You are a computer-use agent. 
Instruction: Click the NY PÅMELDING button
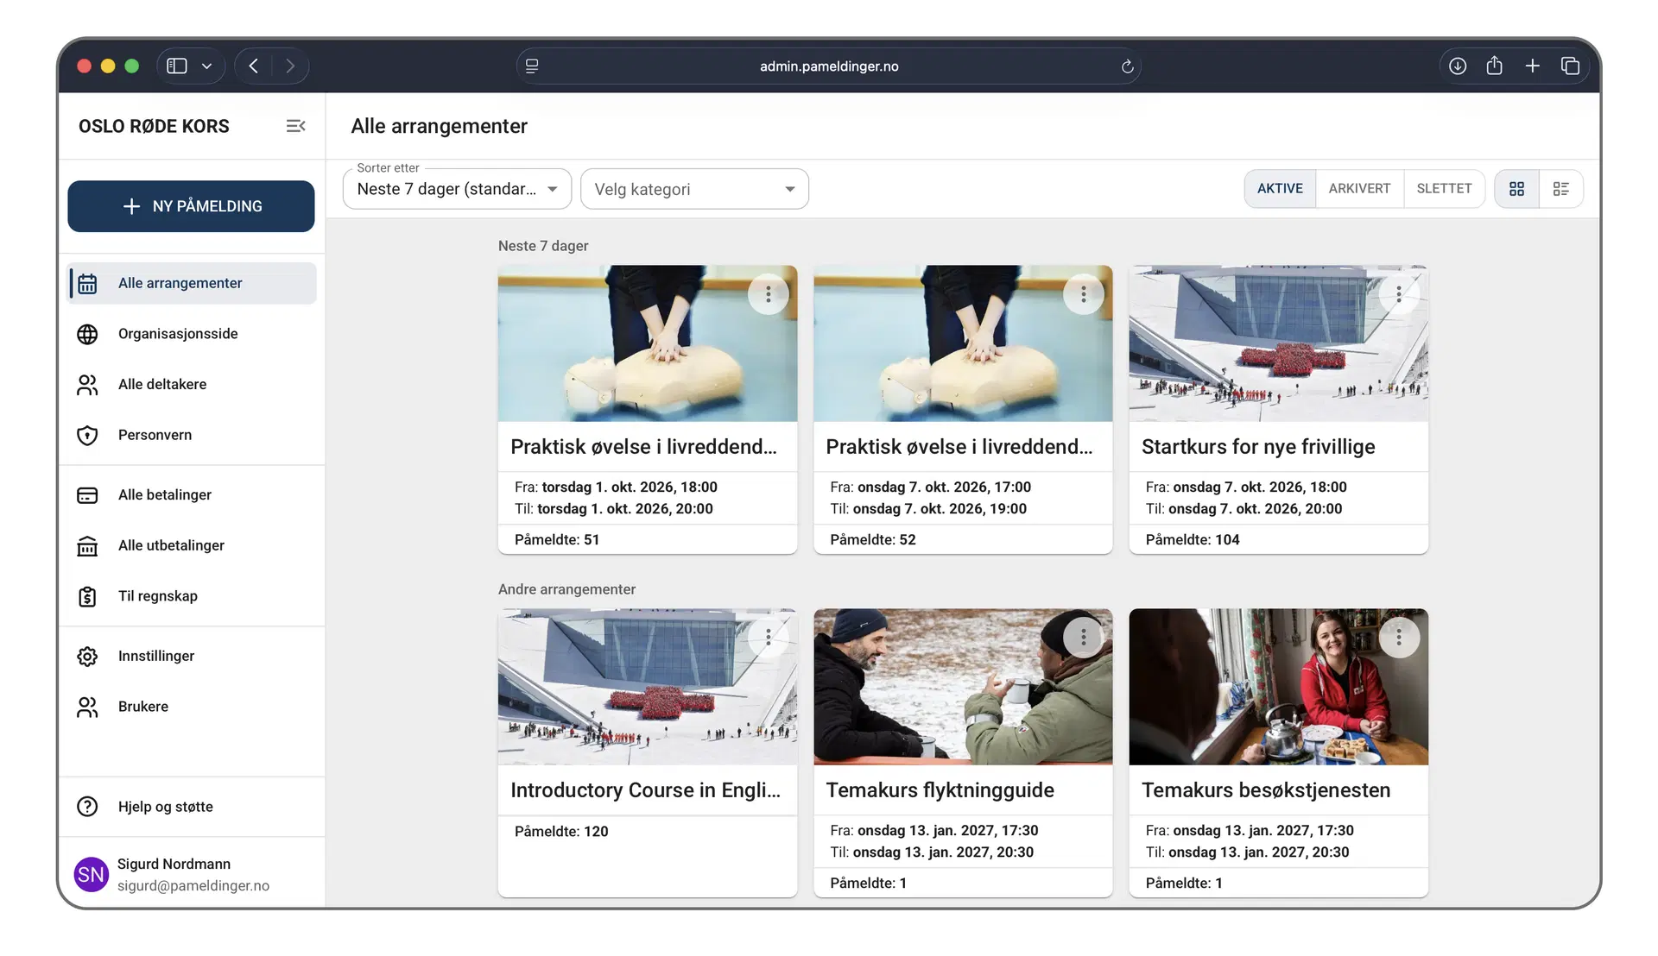[191, 206]
